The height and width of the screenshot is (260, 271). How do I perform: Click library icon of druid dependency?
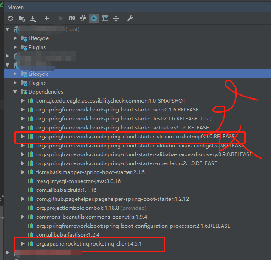pos(31,190)
